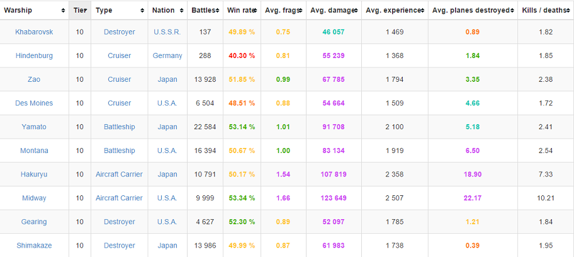The image size is (574, 257).
Task: Select Shimakaze's 61 983 average damage
Action: 334,246
